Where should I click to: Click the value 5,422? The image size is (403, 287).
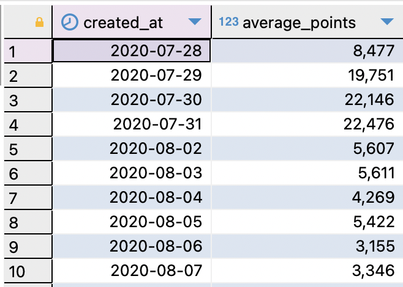pyautogui.click(x=374, y=222)
